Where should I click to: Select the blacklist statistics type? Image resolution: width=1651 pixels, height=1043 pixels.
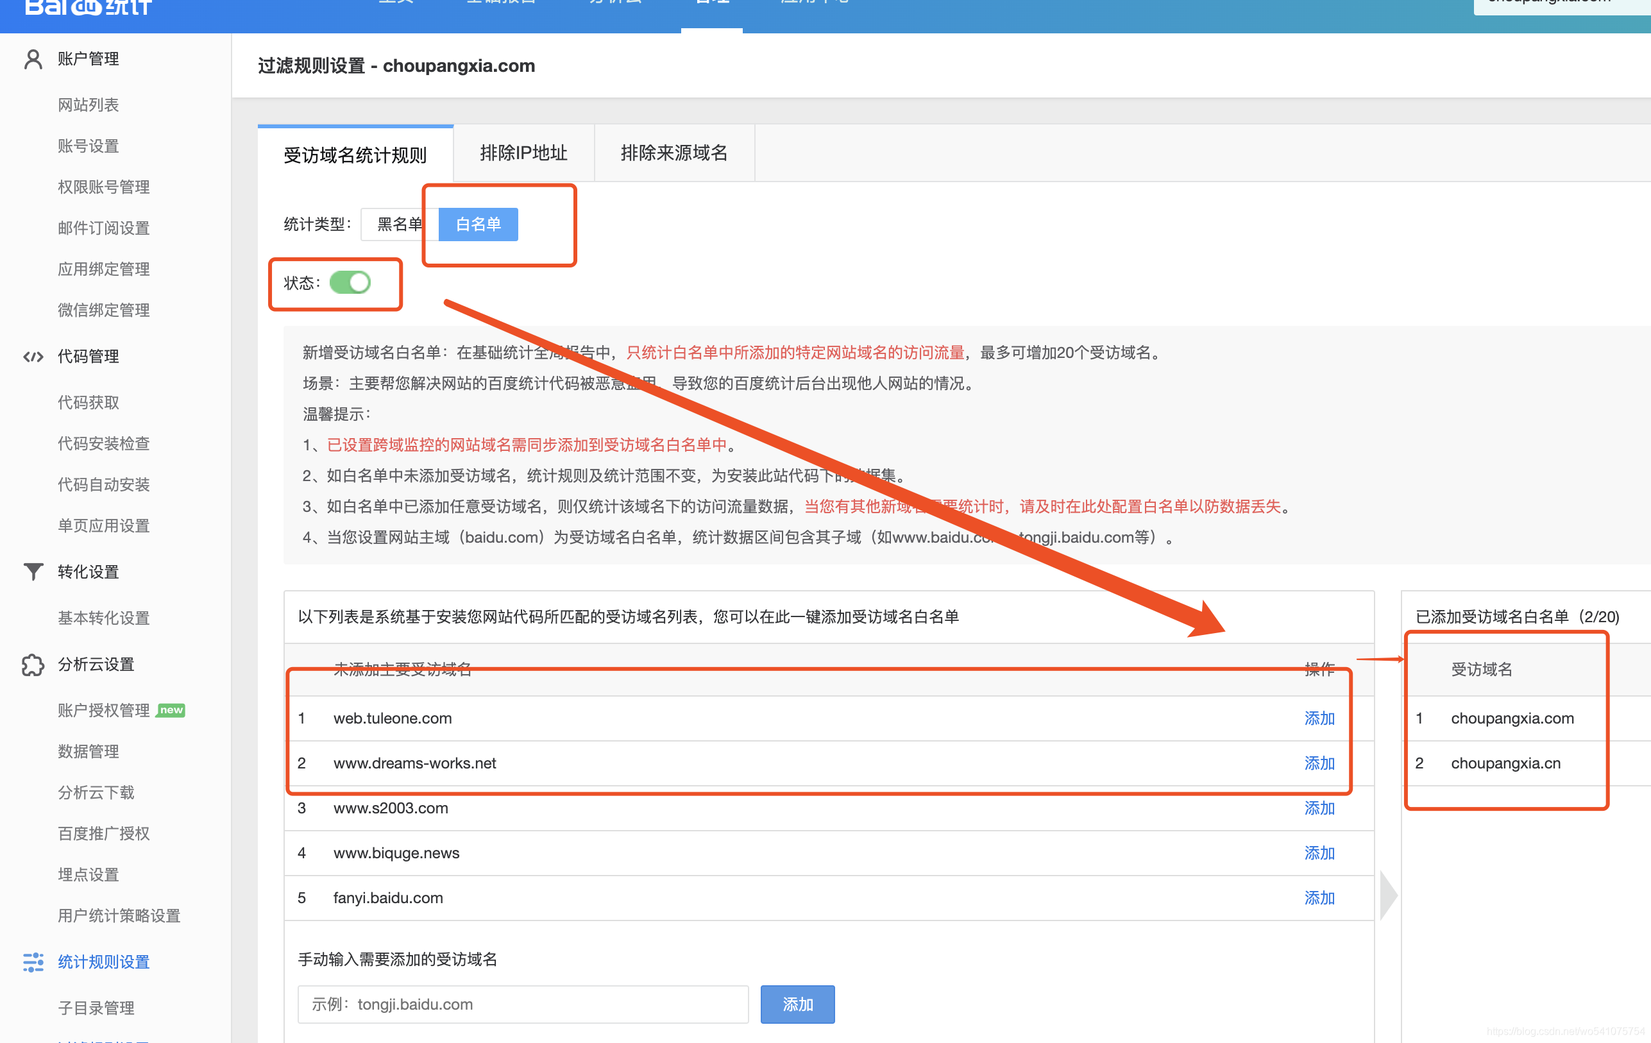(x=399, y=225)
